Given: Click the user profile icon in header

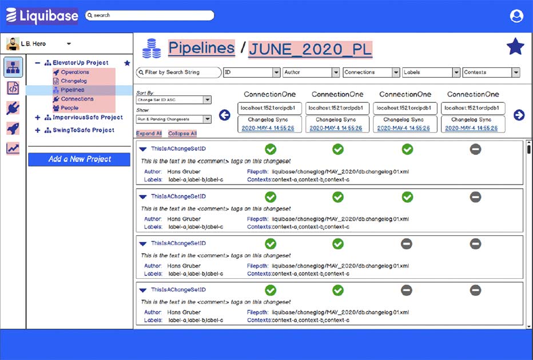Looking at the screenshot, I should [x=516, y=16].
